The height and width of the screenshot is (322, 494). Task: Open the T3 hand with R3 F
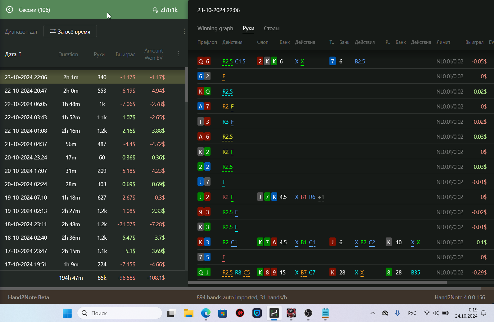345,122
